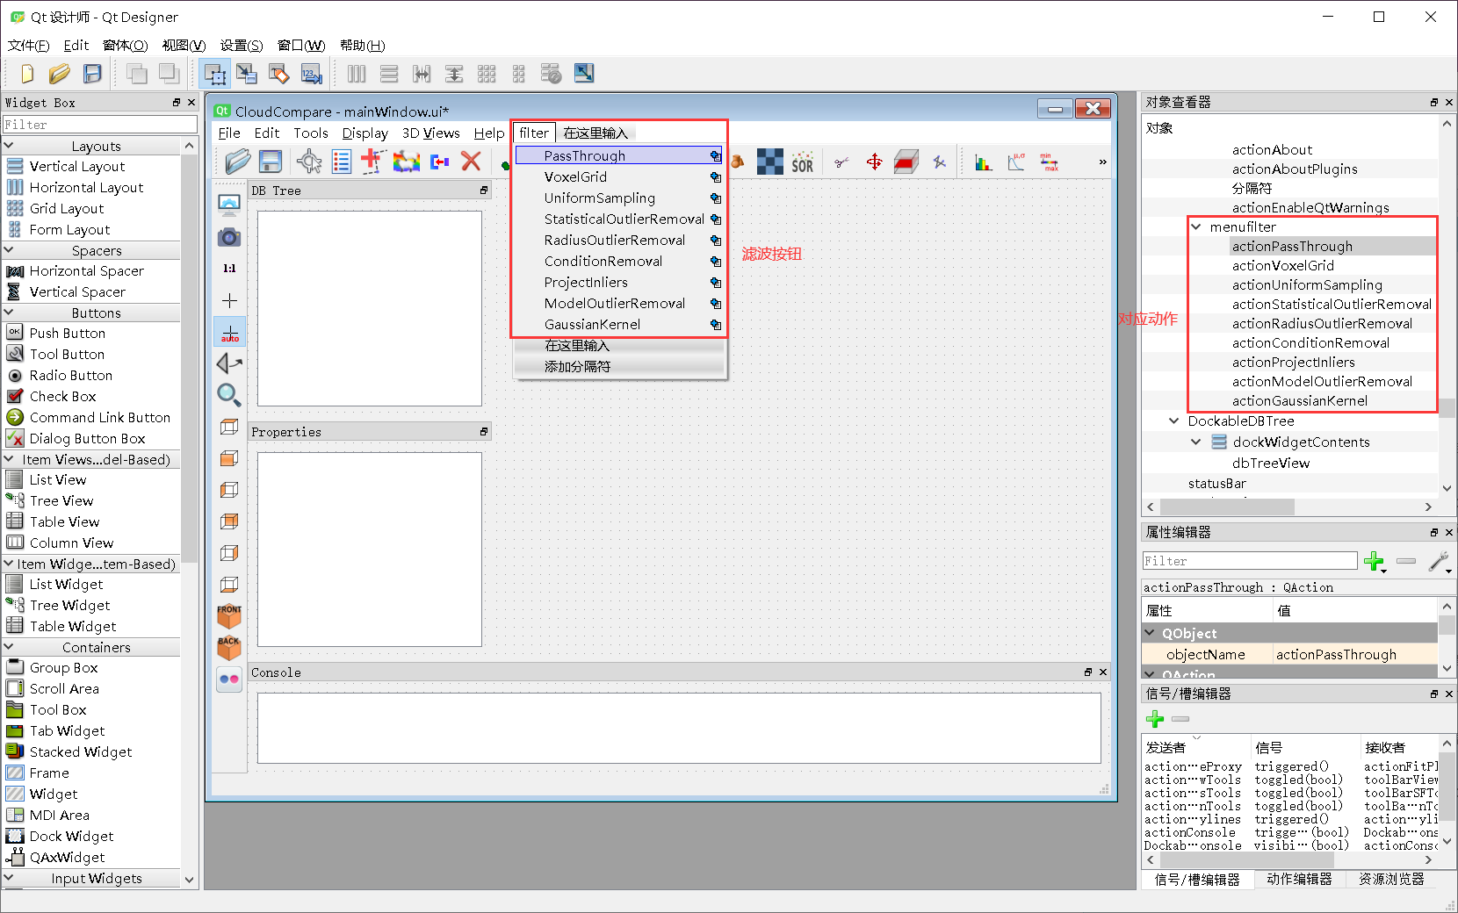Collapse the QObject property group
This screenshot has width=1458, height=913.
click(1151, 633)
